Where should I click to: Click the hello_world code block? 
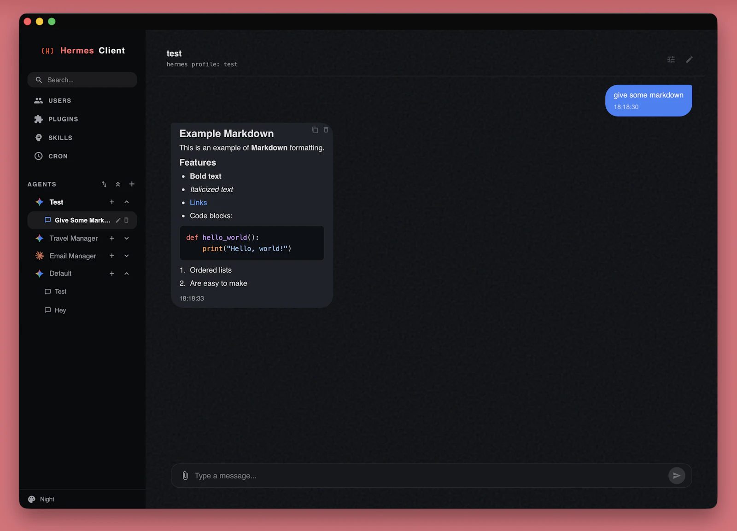pos(252,243)
